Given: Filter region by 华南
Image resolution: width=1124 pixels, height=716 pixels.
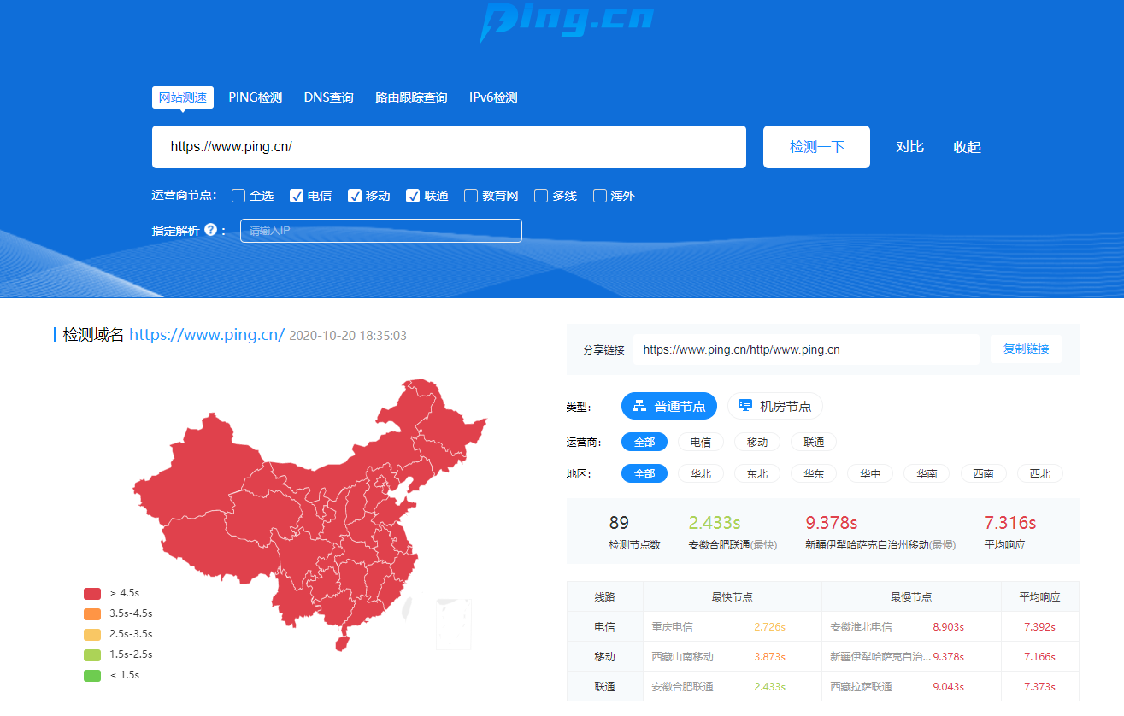Looking at the screenshot, I should [x=927, y=473].
